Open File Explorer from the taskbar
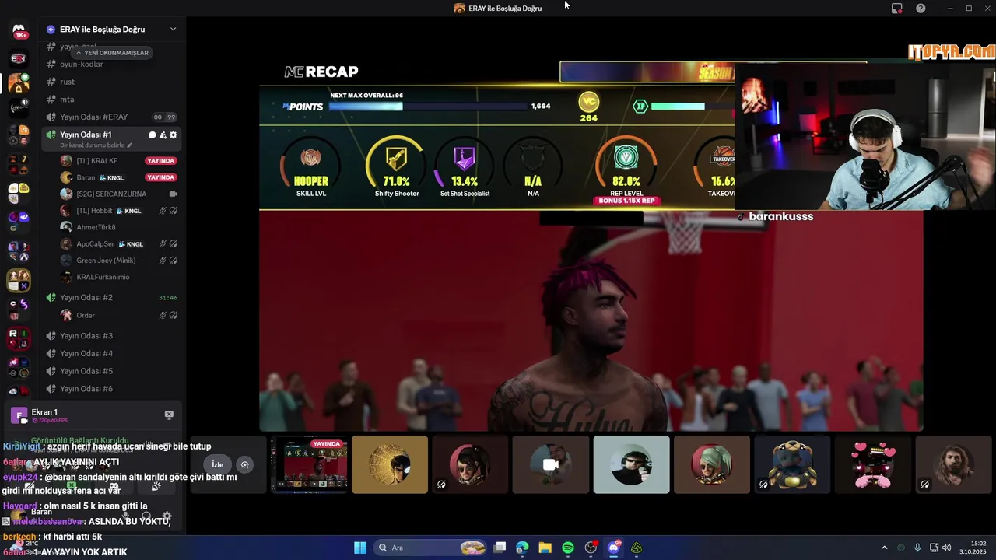This screenshot has height=560, width=996. click(545, 548)
